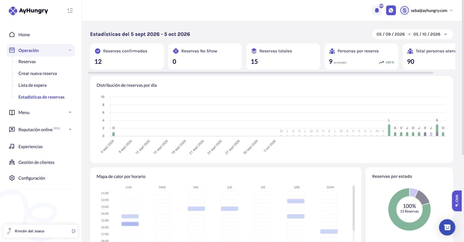Open Lista de espera
The width and height of the screenshot is (464, 242).
(x=32, y=85)
